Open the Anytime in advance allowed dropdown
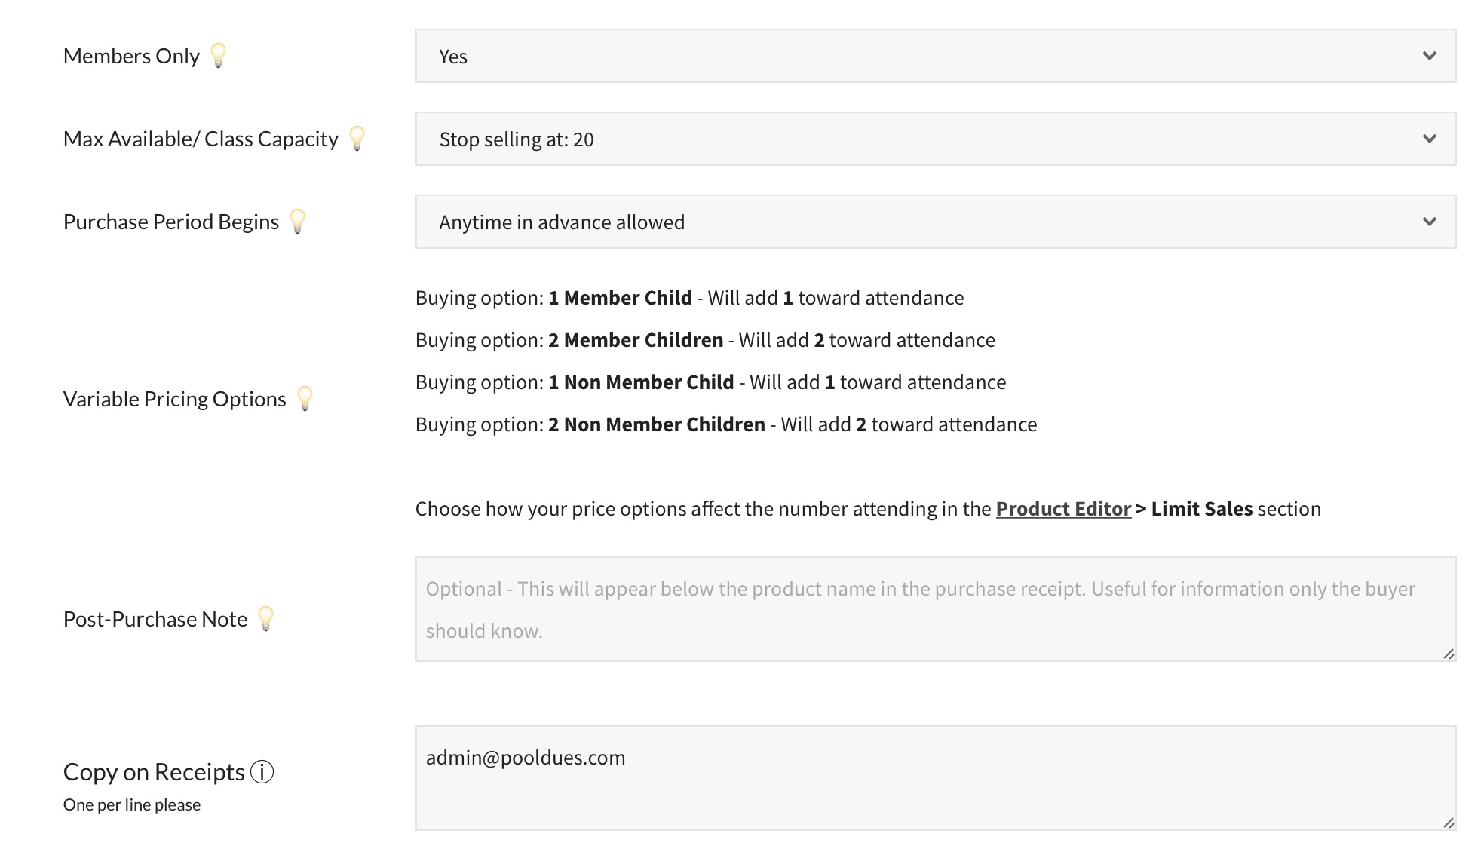The width and height of the screenshot is (1484, 855). [935, 222]
